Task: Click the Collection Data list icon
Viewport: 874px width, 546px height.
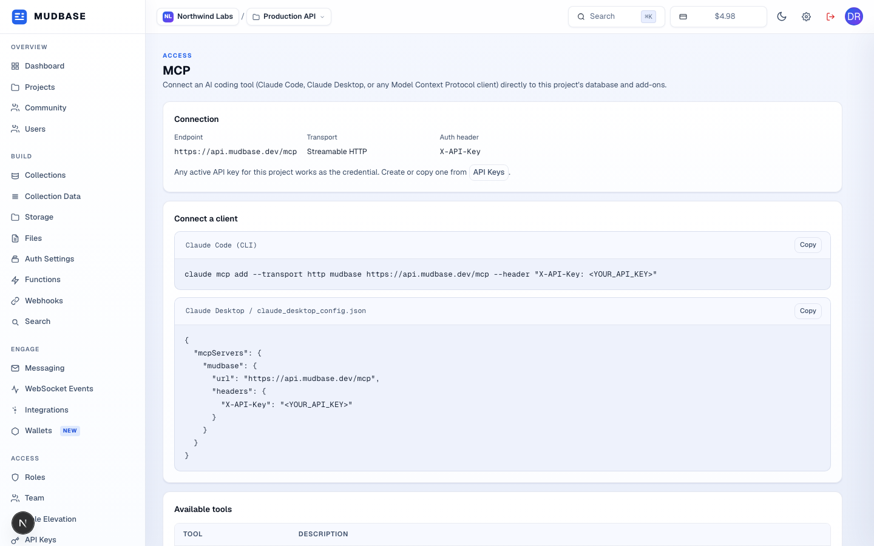Action: coord(15,197)
